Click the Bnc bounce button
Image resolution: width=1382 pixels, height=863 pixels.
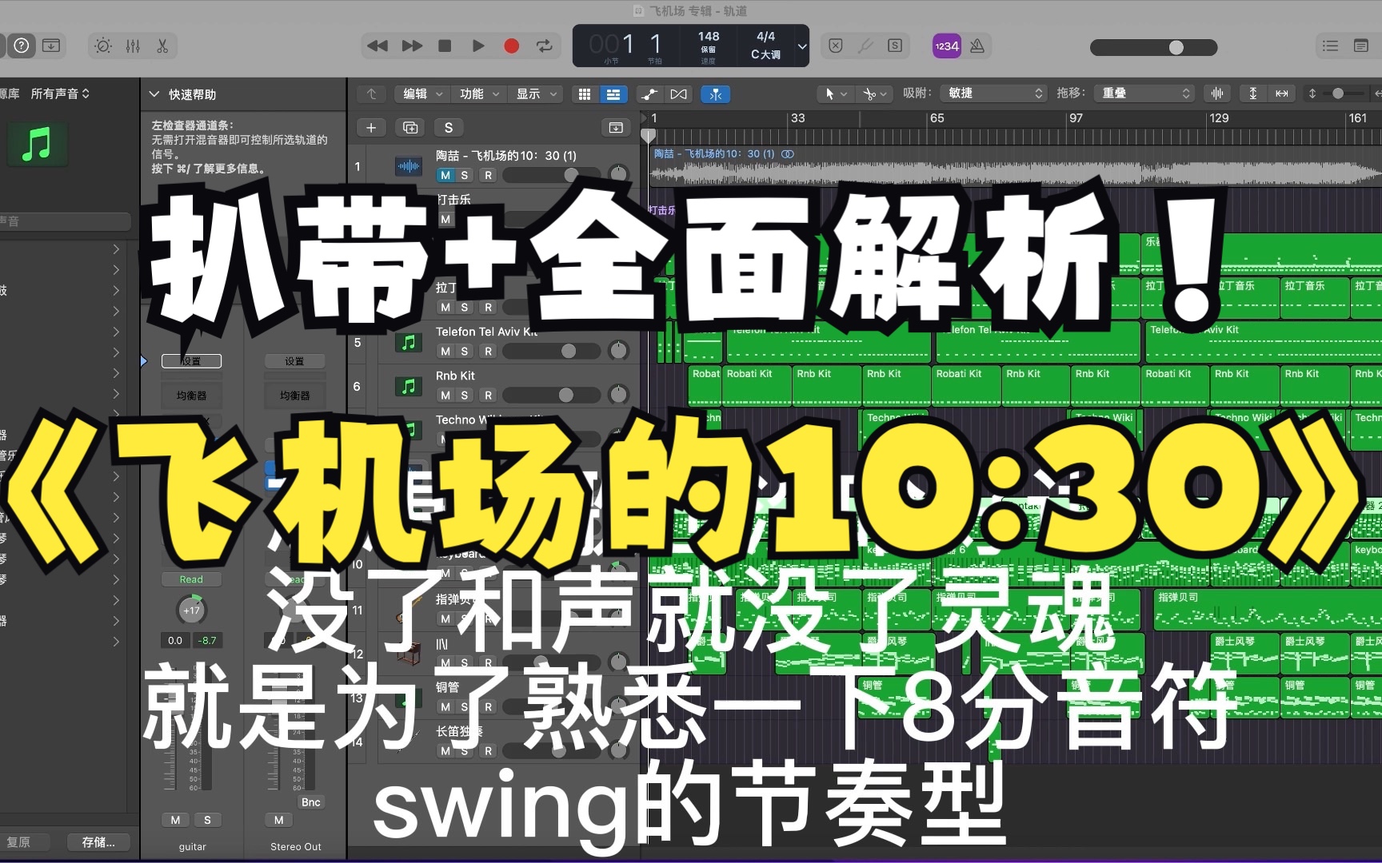310,802
